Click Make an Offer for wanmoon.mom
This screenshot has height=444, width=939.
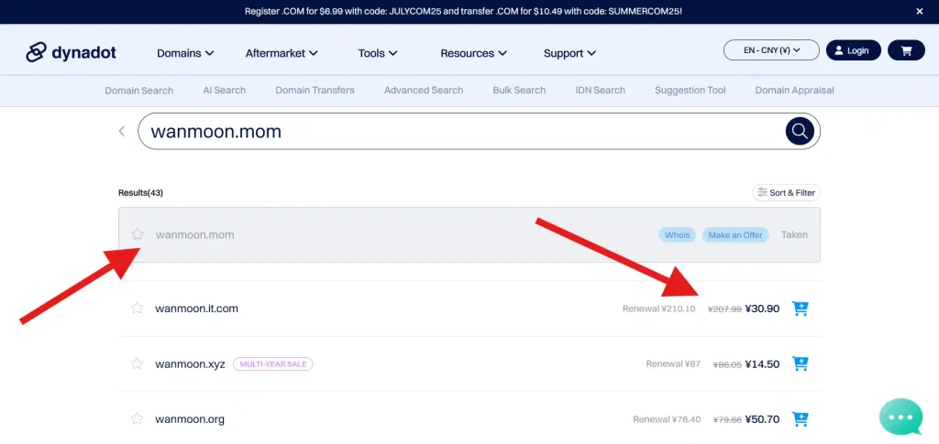735,235
